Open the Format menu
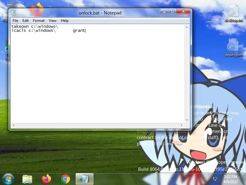The height and width of the screenshot is (185, 246). pyautogui.click(x=39, y=21)
